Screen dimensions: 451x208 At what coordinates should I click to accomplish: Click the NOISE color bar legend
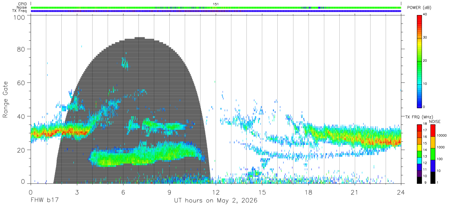tap(433, 154)
